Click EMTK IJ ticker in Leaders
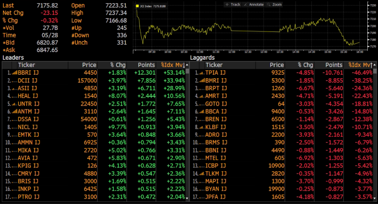This screenshot has width=378, height=204. click(x=28, y=135)
